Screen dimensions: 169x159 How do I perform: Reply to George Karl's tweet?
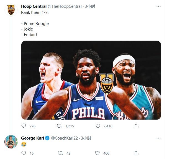click(x=24, y=153)
